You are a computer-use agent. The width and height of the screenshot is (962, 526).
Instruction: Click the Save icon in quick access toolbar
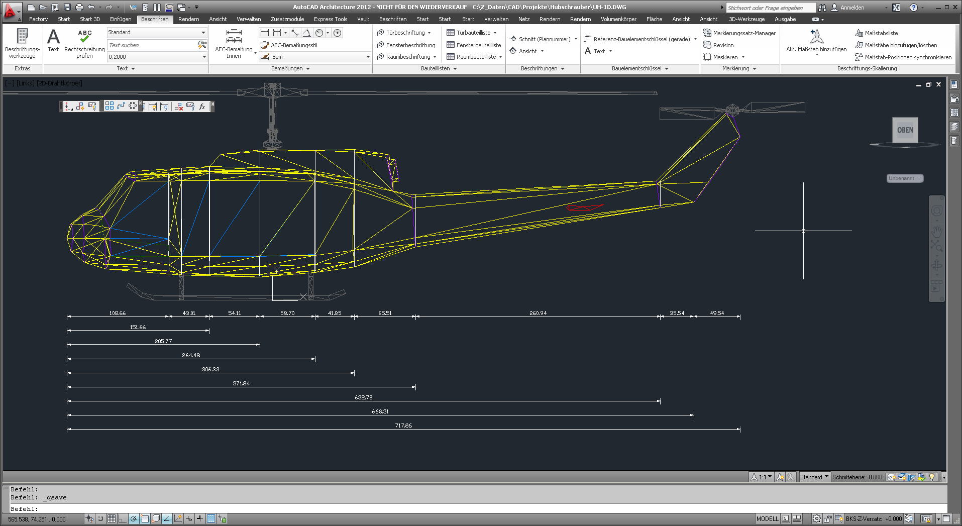pos(67,7)
